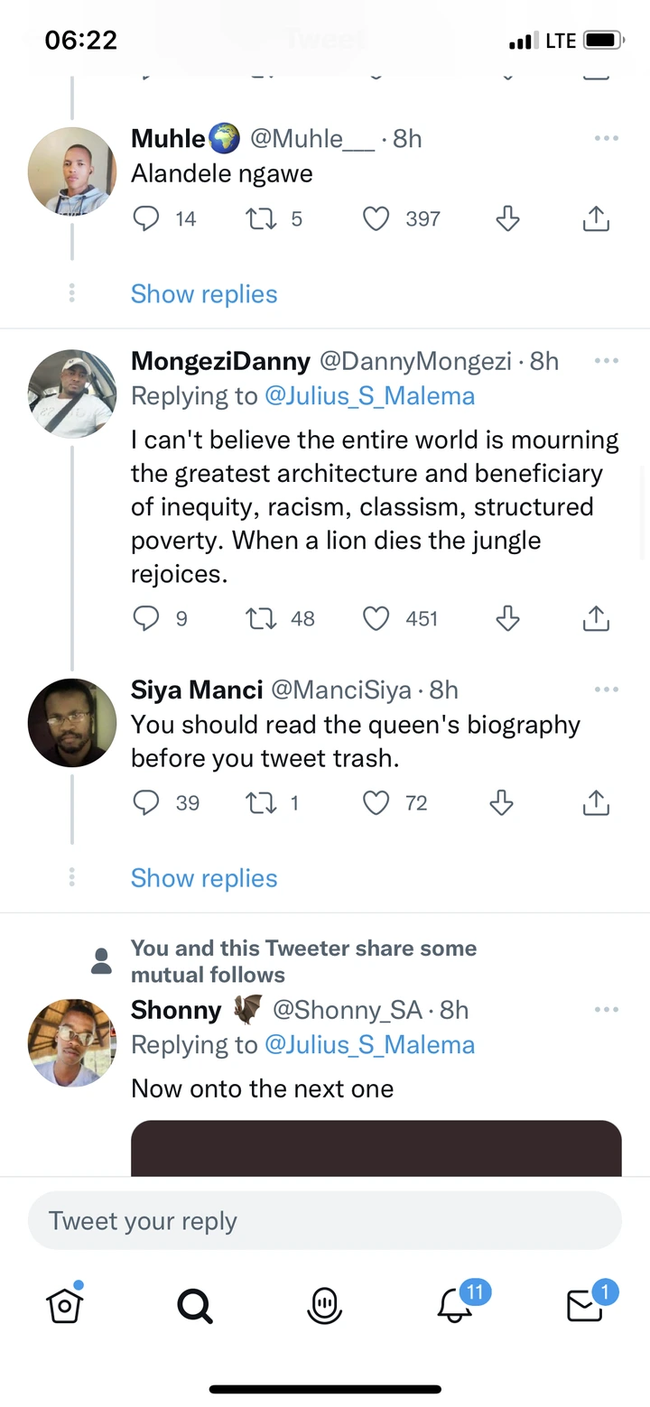Retweet Muhle's tweet
Viewport: 650px width, 1407px height.
point(262,218)
